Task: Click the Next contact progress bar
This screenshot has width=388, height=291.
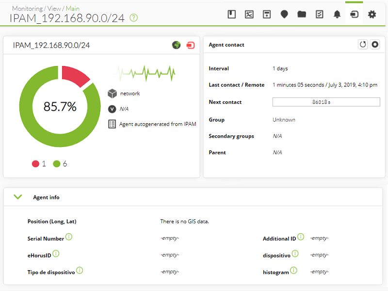Action: (326, 102)
